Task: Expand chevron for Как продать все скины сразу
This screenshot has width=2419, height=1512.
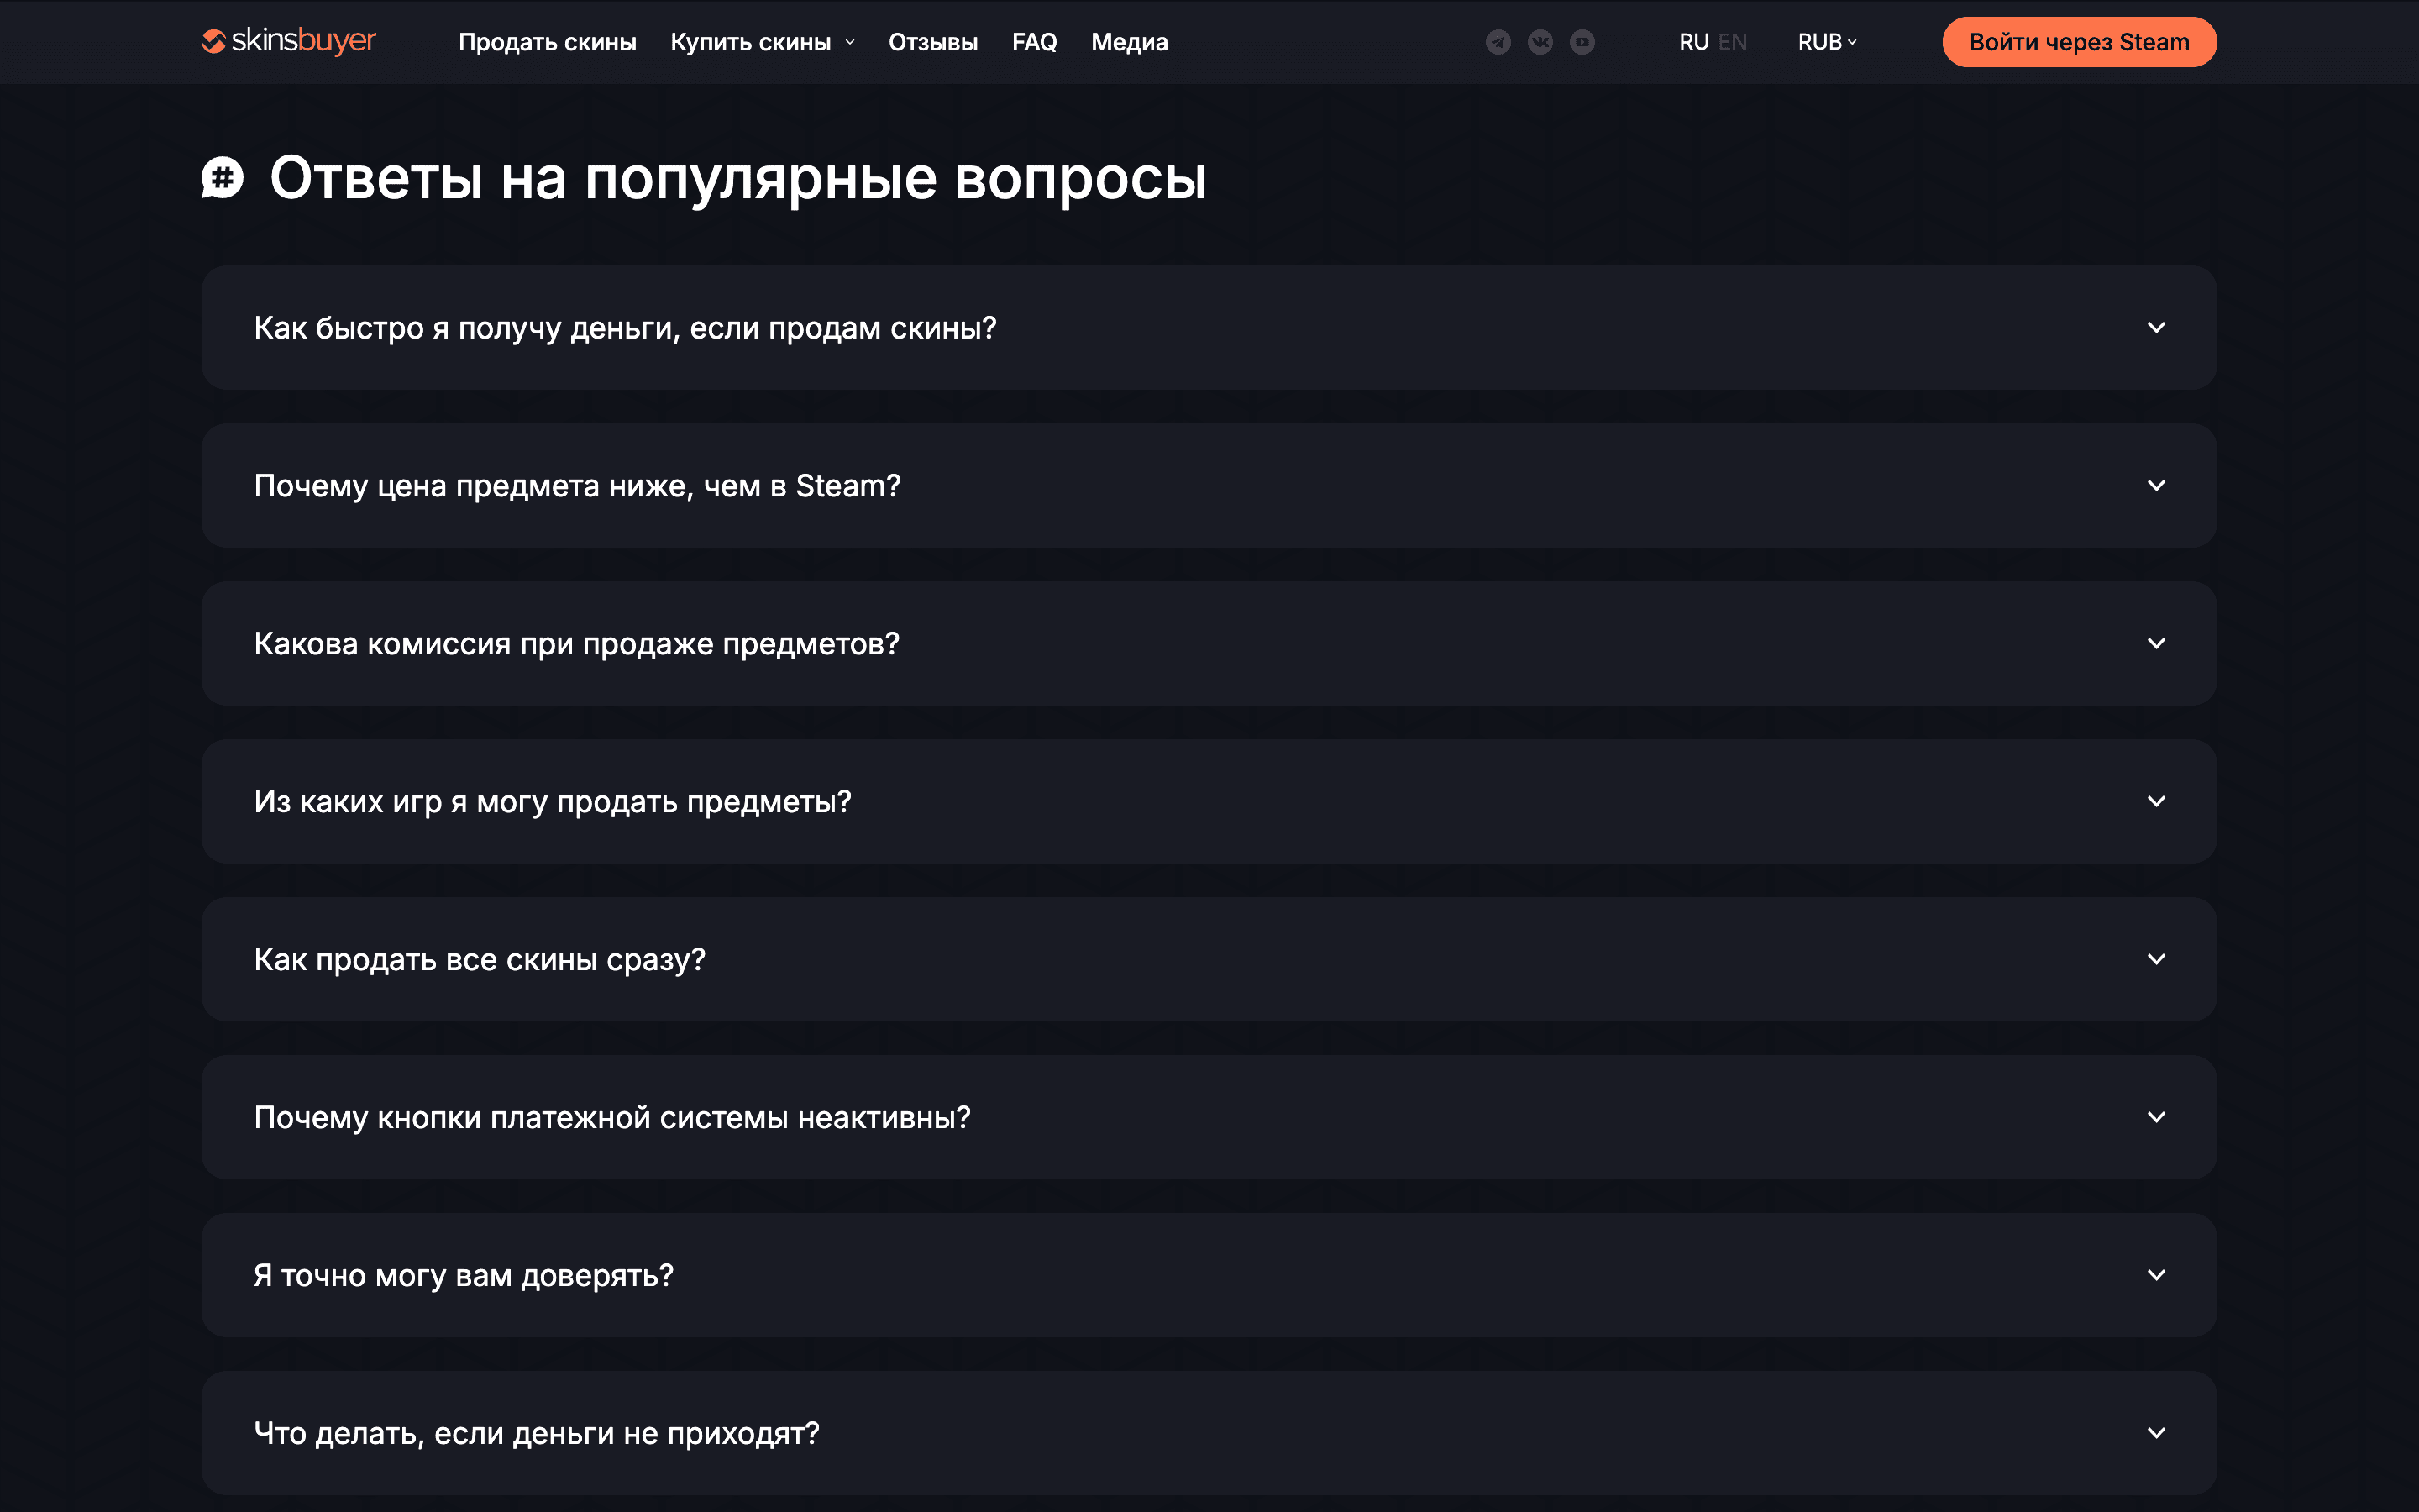Action: coord(2156,960)
